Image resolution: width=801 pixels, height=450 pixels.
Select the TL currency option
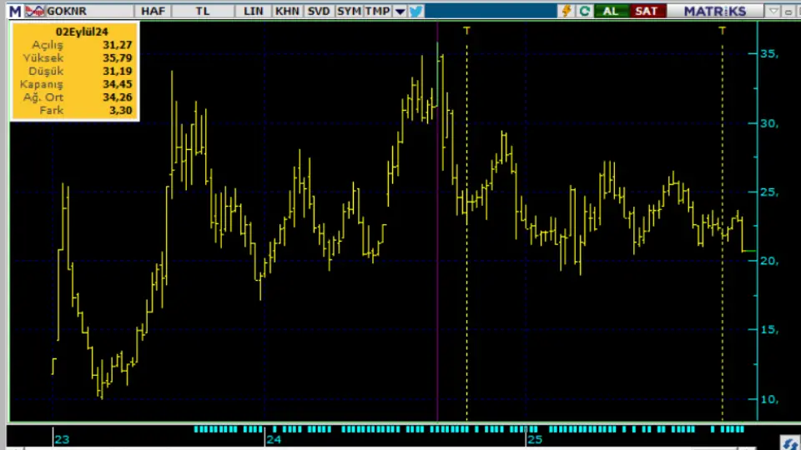tap(203, 11)
